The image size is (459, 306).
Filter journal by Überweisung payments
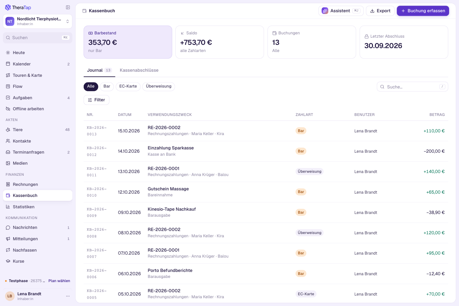point(159,86)
